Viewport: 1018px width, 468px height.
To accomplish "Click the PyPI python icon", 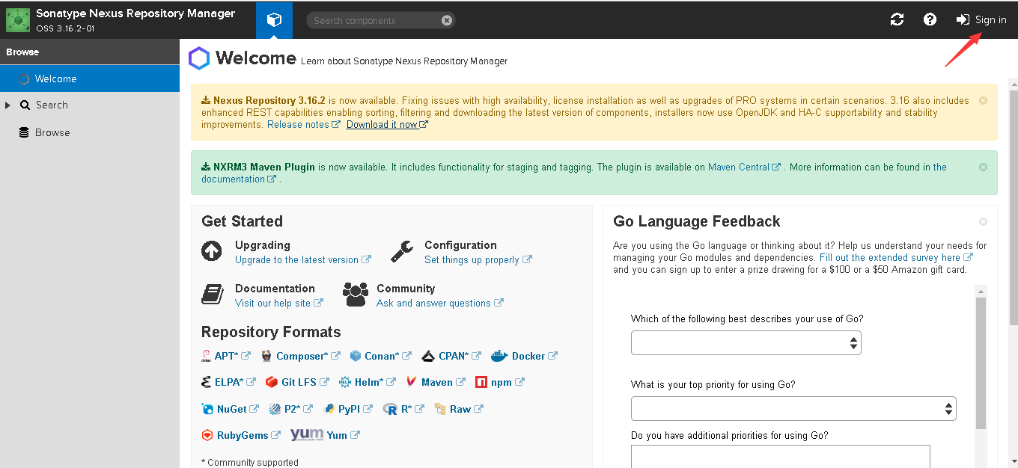I will coord(329,409).
